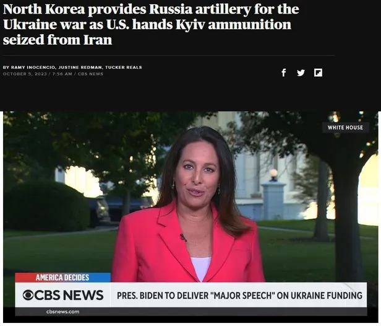Click the CBS News source in byline
381x326 pixels.
(x=90, y=74)
